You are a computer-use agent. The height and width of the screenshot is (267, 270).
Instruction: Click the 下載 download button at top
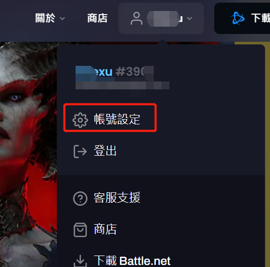242,18
